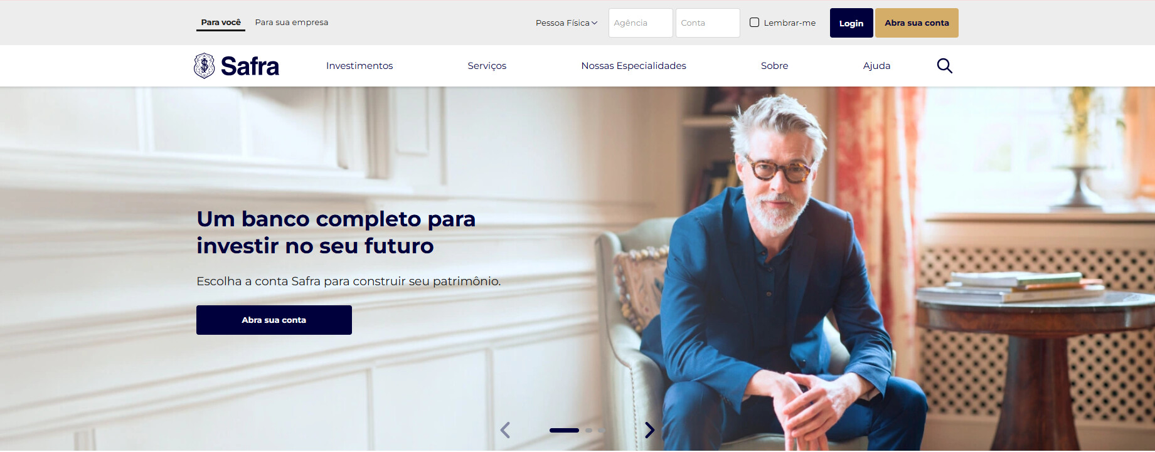Click the Safra crest logo

[x=205, y=66]
